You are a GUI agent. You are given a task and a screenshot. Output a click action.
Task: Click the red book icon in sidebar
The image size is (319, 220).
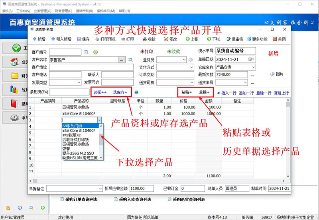pos(14,103)
